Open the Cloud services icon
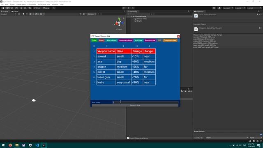Screen dimensions: 263x148 pyautogui.click(x=219, y=8)
